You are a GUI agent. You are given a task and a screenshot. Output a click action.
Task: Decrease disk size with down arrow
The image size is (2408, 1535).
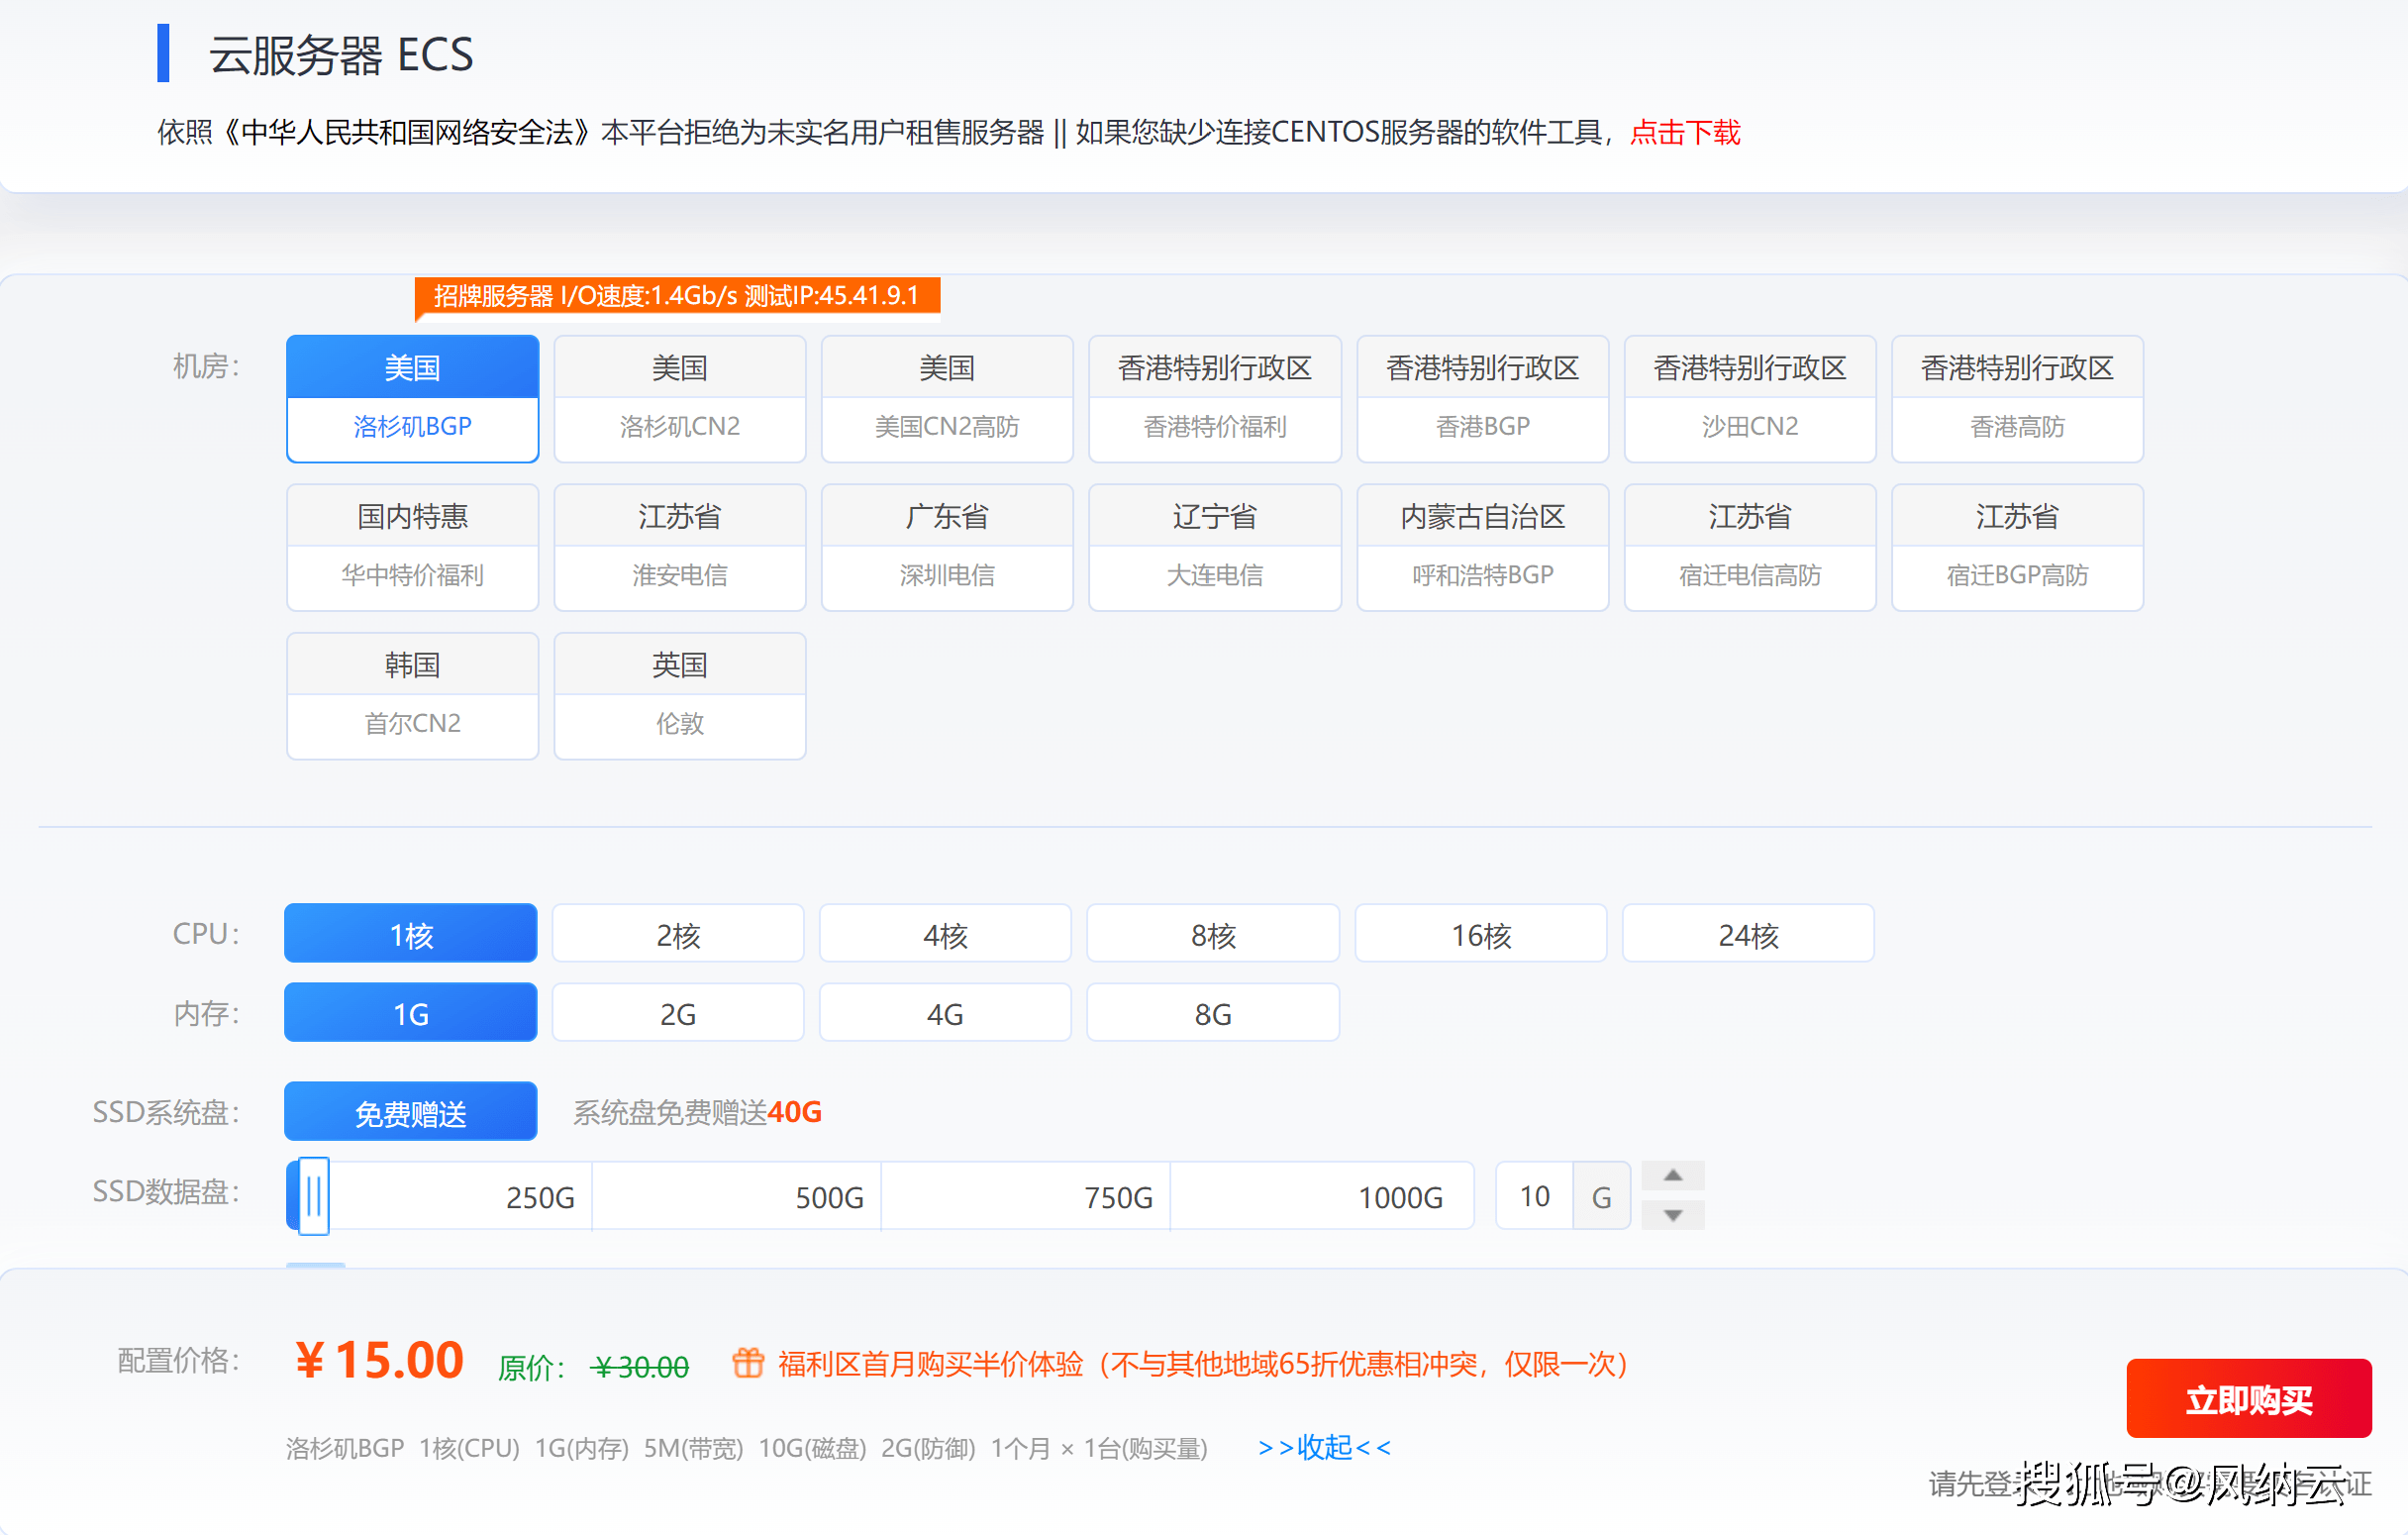(x=1672, y=1215)
